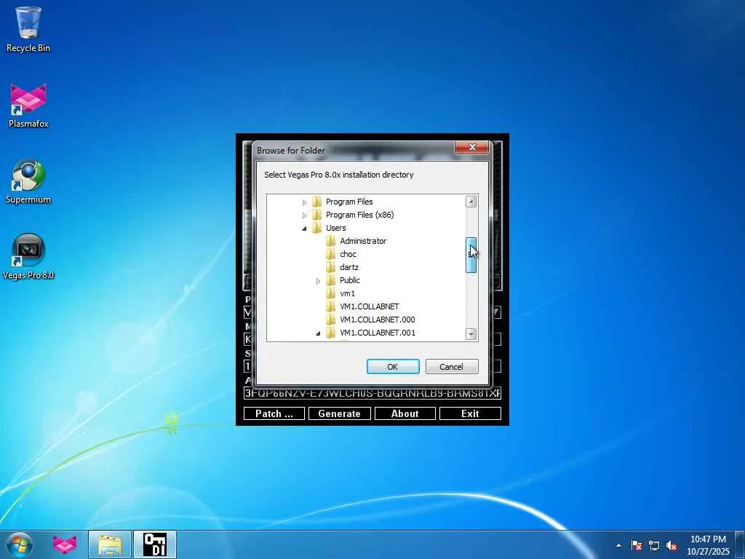Click the Exit button in keygen
This screenshot has height=559, width=745.
tap(470, 413)
